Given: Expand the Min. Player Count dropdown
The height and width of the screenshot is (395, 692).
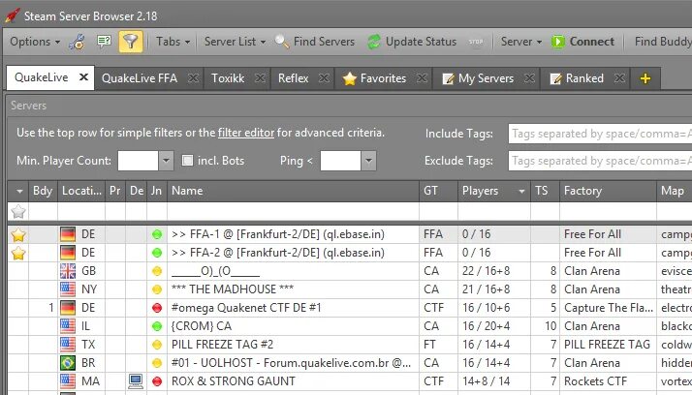Looking at the screenshot, I should pyautogui.click(x=166, y=161).
